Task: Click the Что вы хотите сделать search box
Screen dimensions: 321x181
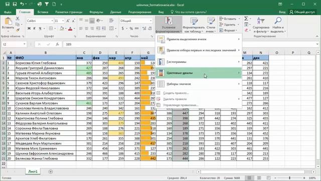Action: coord(189,12)
